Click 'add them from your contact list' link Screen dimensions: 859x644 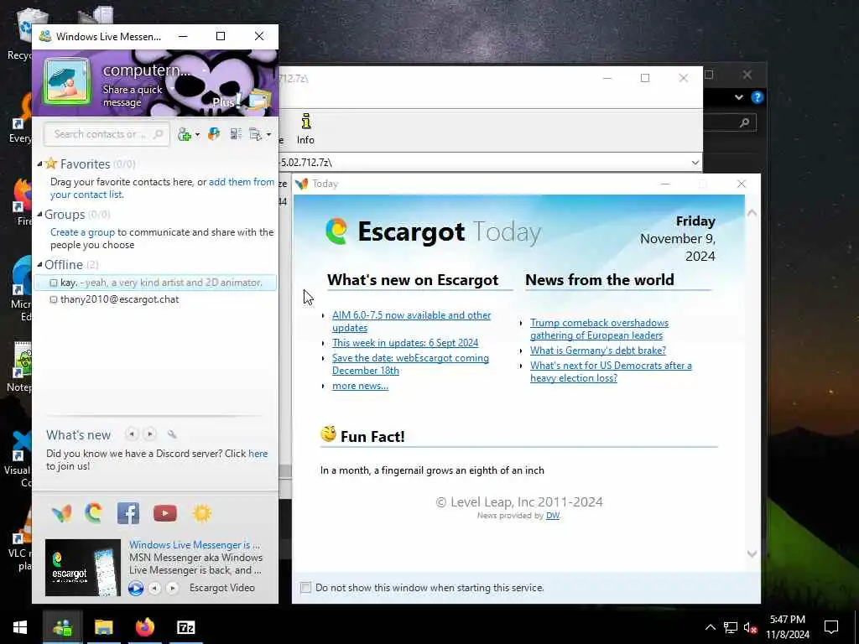coord(162,188)
